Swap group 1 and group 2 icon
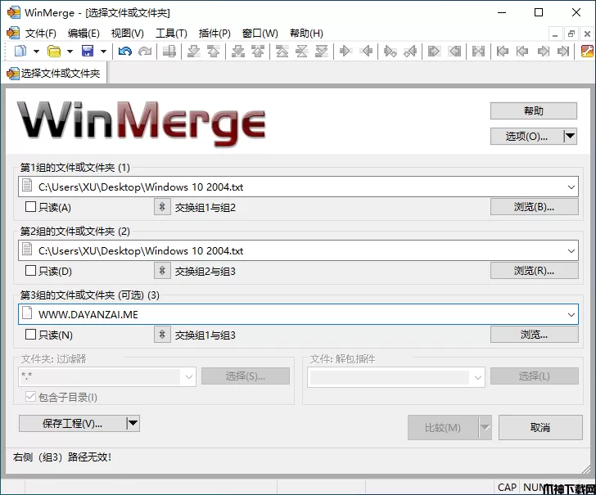The image size is (596, 495). point(162,207)
